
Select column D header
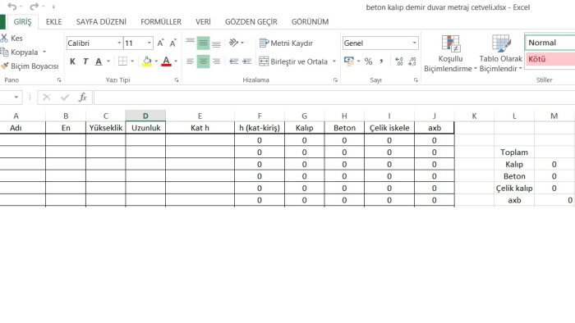[145, 116]
